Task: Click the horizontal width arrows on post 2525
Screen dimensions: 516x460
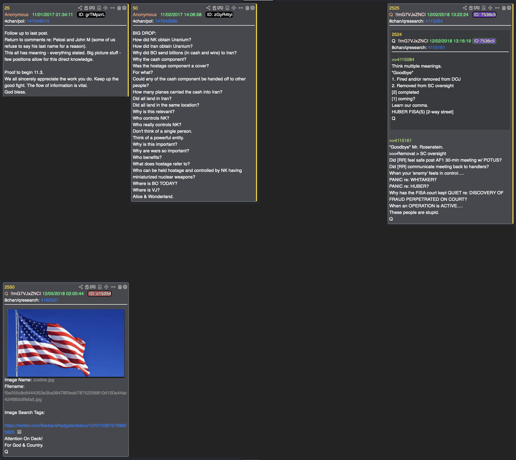Action: (x=497, y=8)
